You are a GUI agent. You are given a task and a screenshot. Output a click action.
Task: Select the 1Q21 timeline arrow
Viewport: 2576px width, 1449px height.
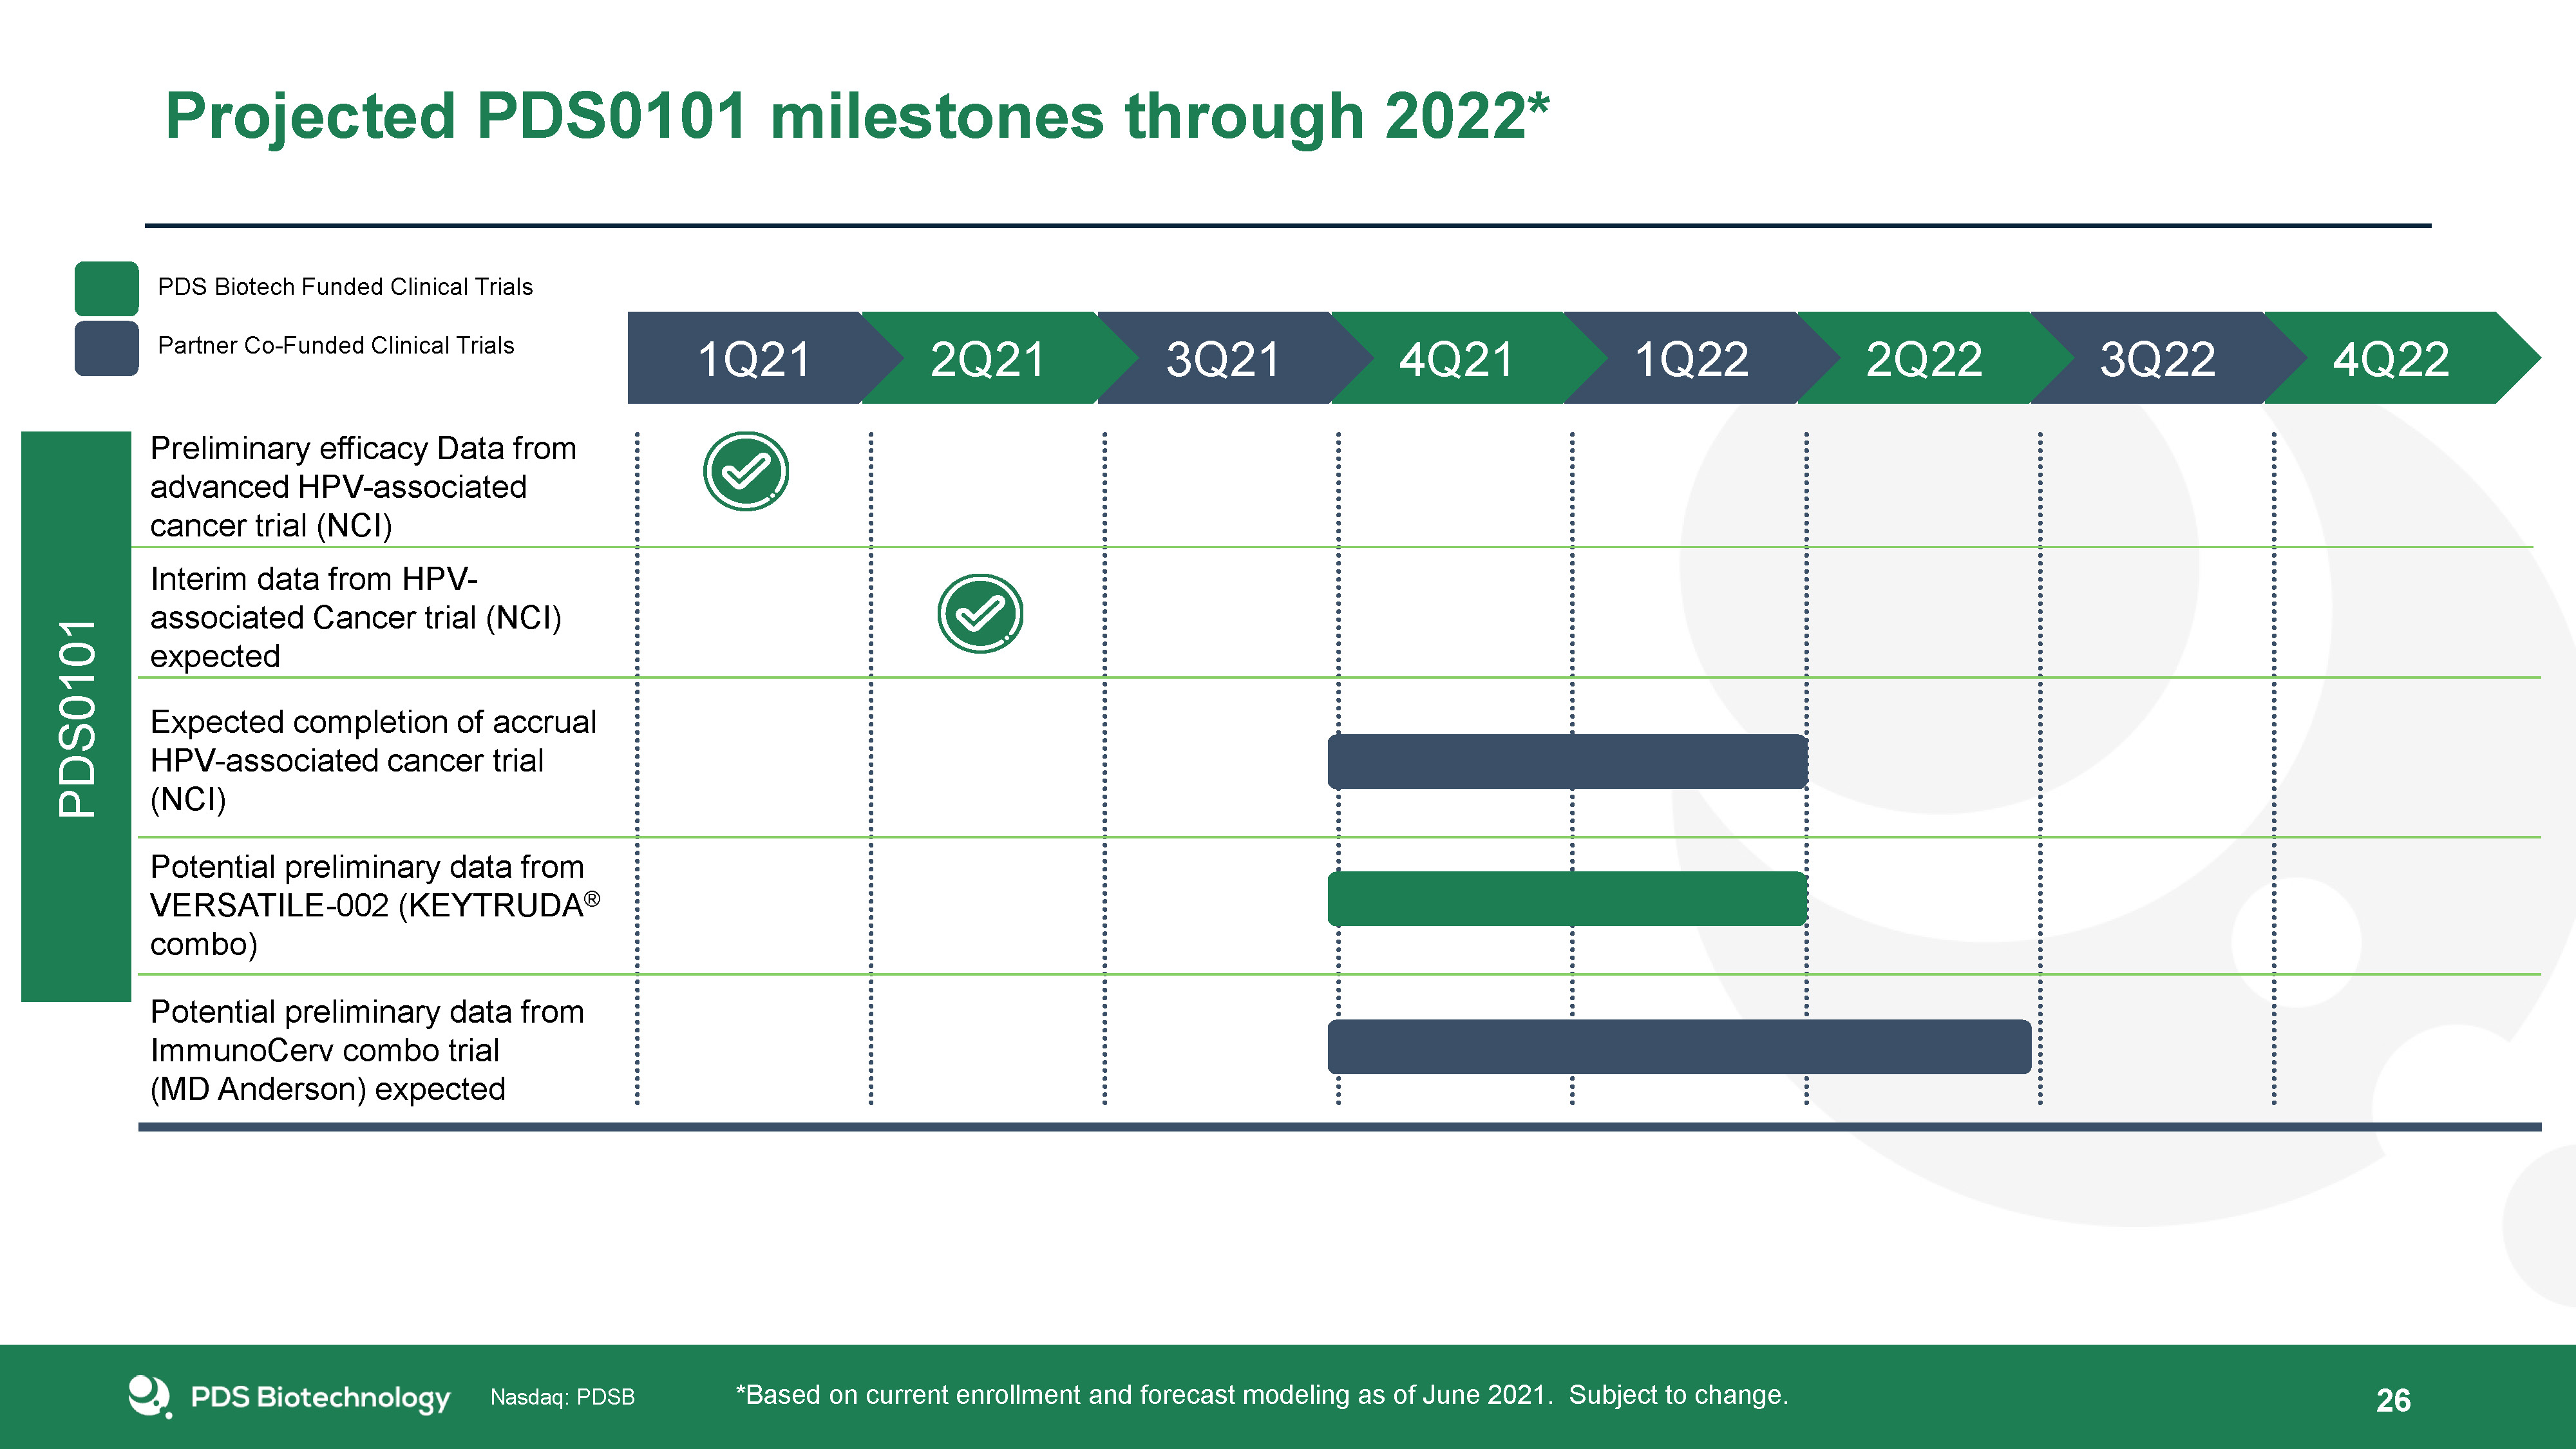[753, 359]
